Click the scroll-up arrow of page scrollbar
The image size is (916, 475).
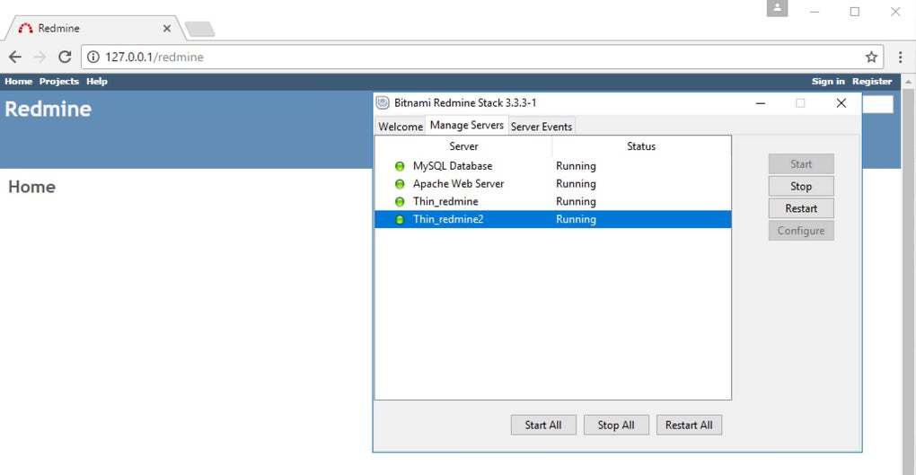[908, 81]
